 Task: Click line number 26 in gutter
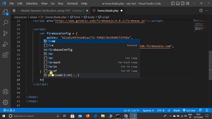coord(19,33)
